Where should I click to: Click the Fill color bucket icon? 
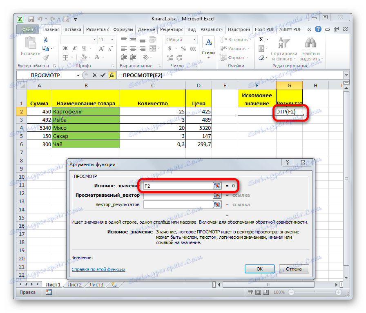(x=84, y=58)
